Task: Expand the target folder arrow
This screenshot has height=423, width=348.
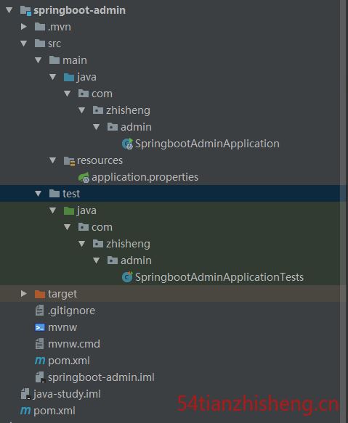Action: pyautogui.click(x=24, y=294)
